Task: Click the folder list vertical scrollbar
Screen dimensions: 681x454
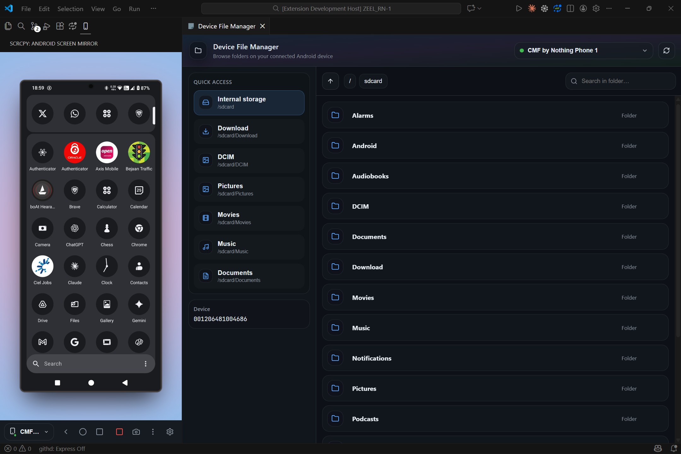Action: coord(678,221)
